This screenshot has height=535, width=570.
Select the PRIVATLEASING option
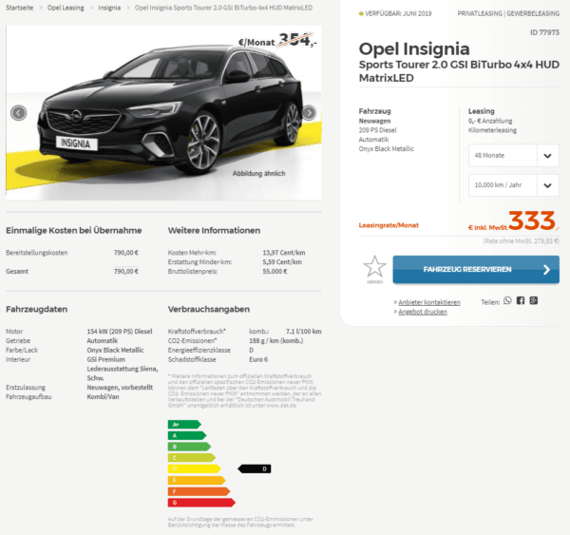[480, 13]
